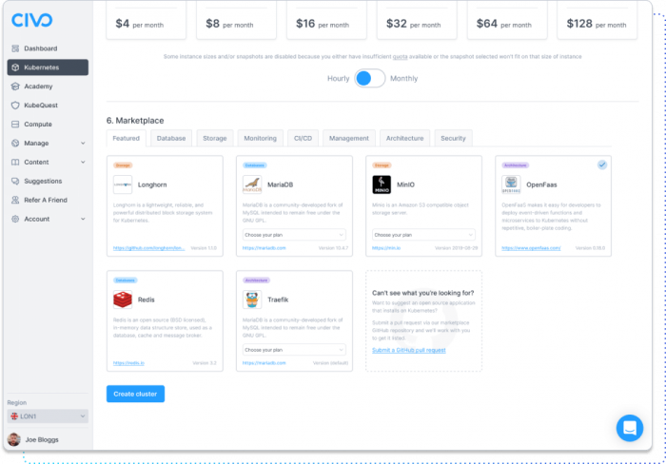
Task: Click the Account gear icon
Action: 15,219
